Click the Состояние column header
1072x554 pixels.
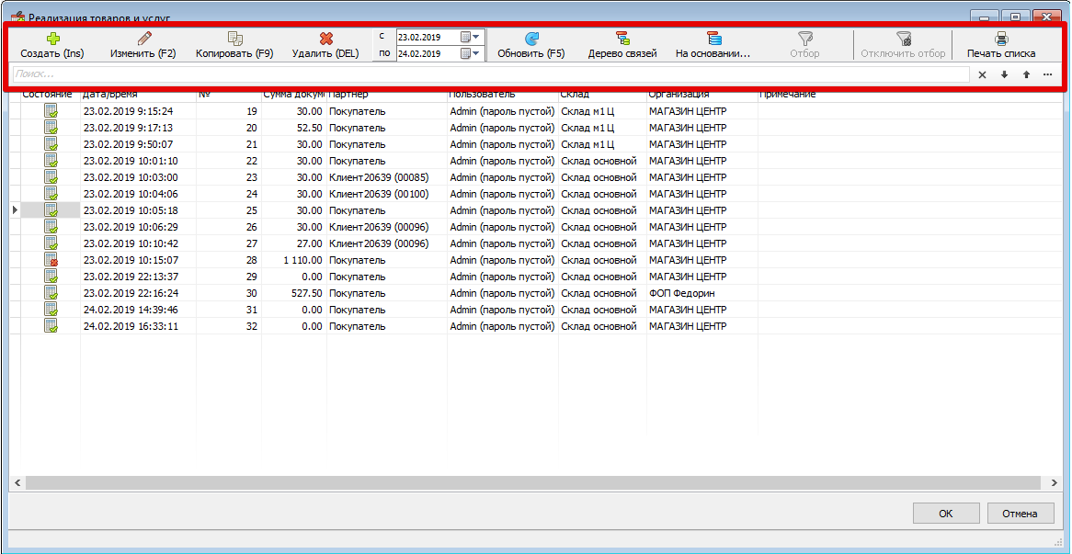(x=47, y=95)
